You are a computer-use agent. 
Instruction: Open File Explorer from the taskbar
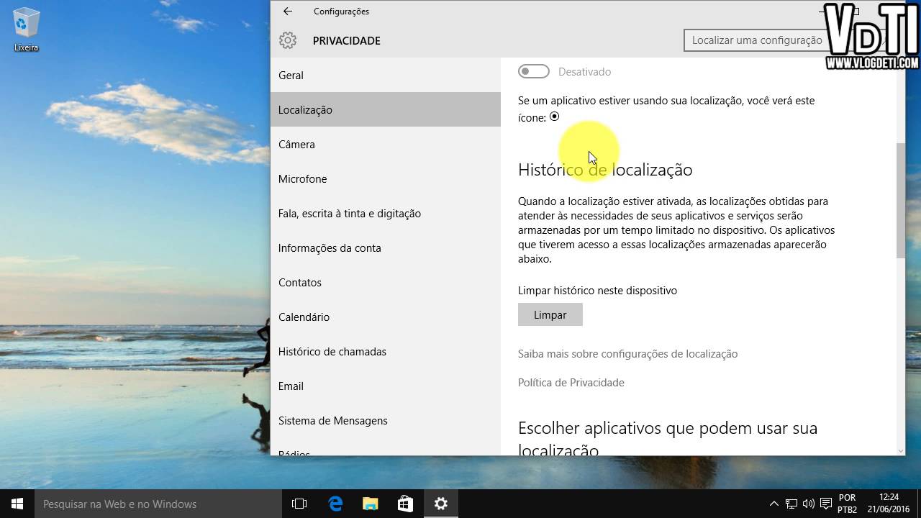pos(370,504)
